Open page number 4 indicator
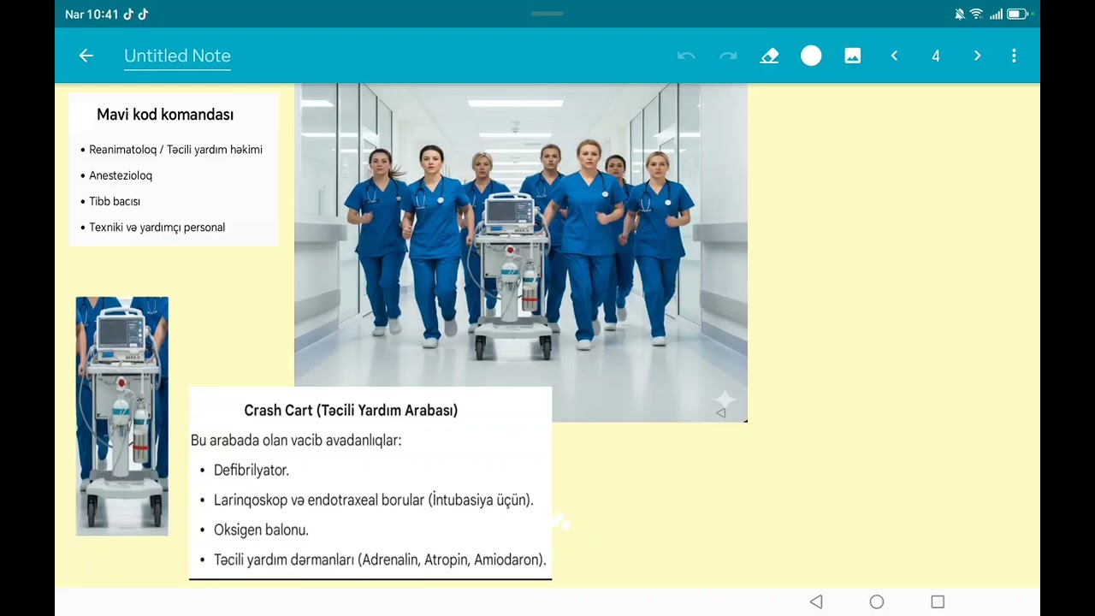 tap(936, 56)
